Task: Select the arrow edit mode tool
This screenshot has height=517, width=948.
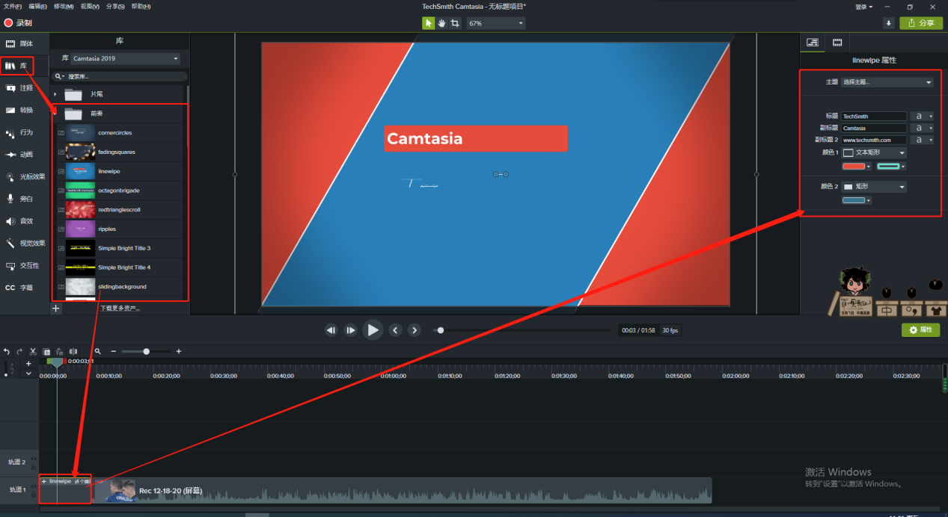Action: point(429,23)
